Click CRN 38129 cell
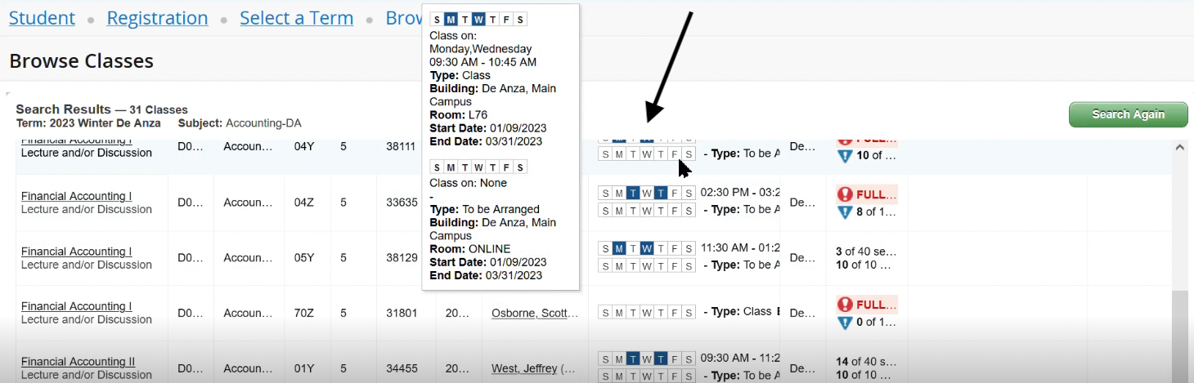This screenshot has height=383, width=1194. point(402,257)
